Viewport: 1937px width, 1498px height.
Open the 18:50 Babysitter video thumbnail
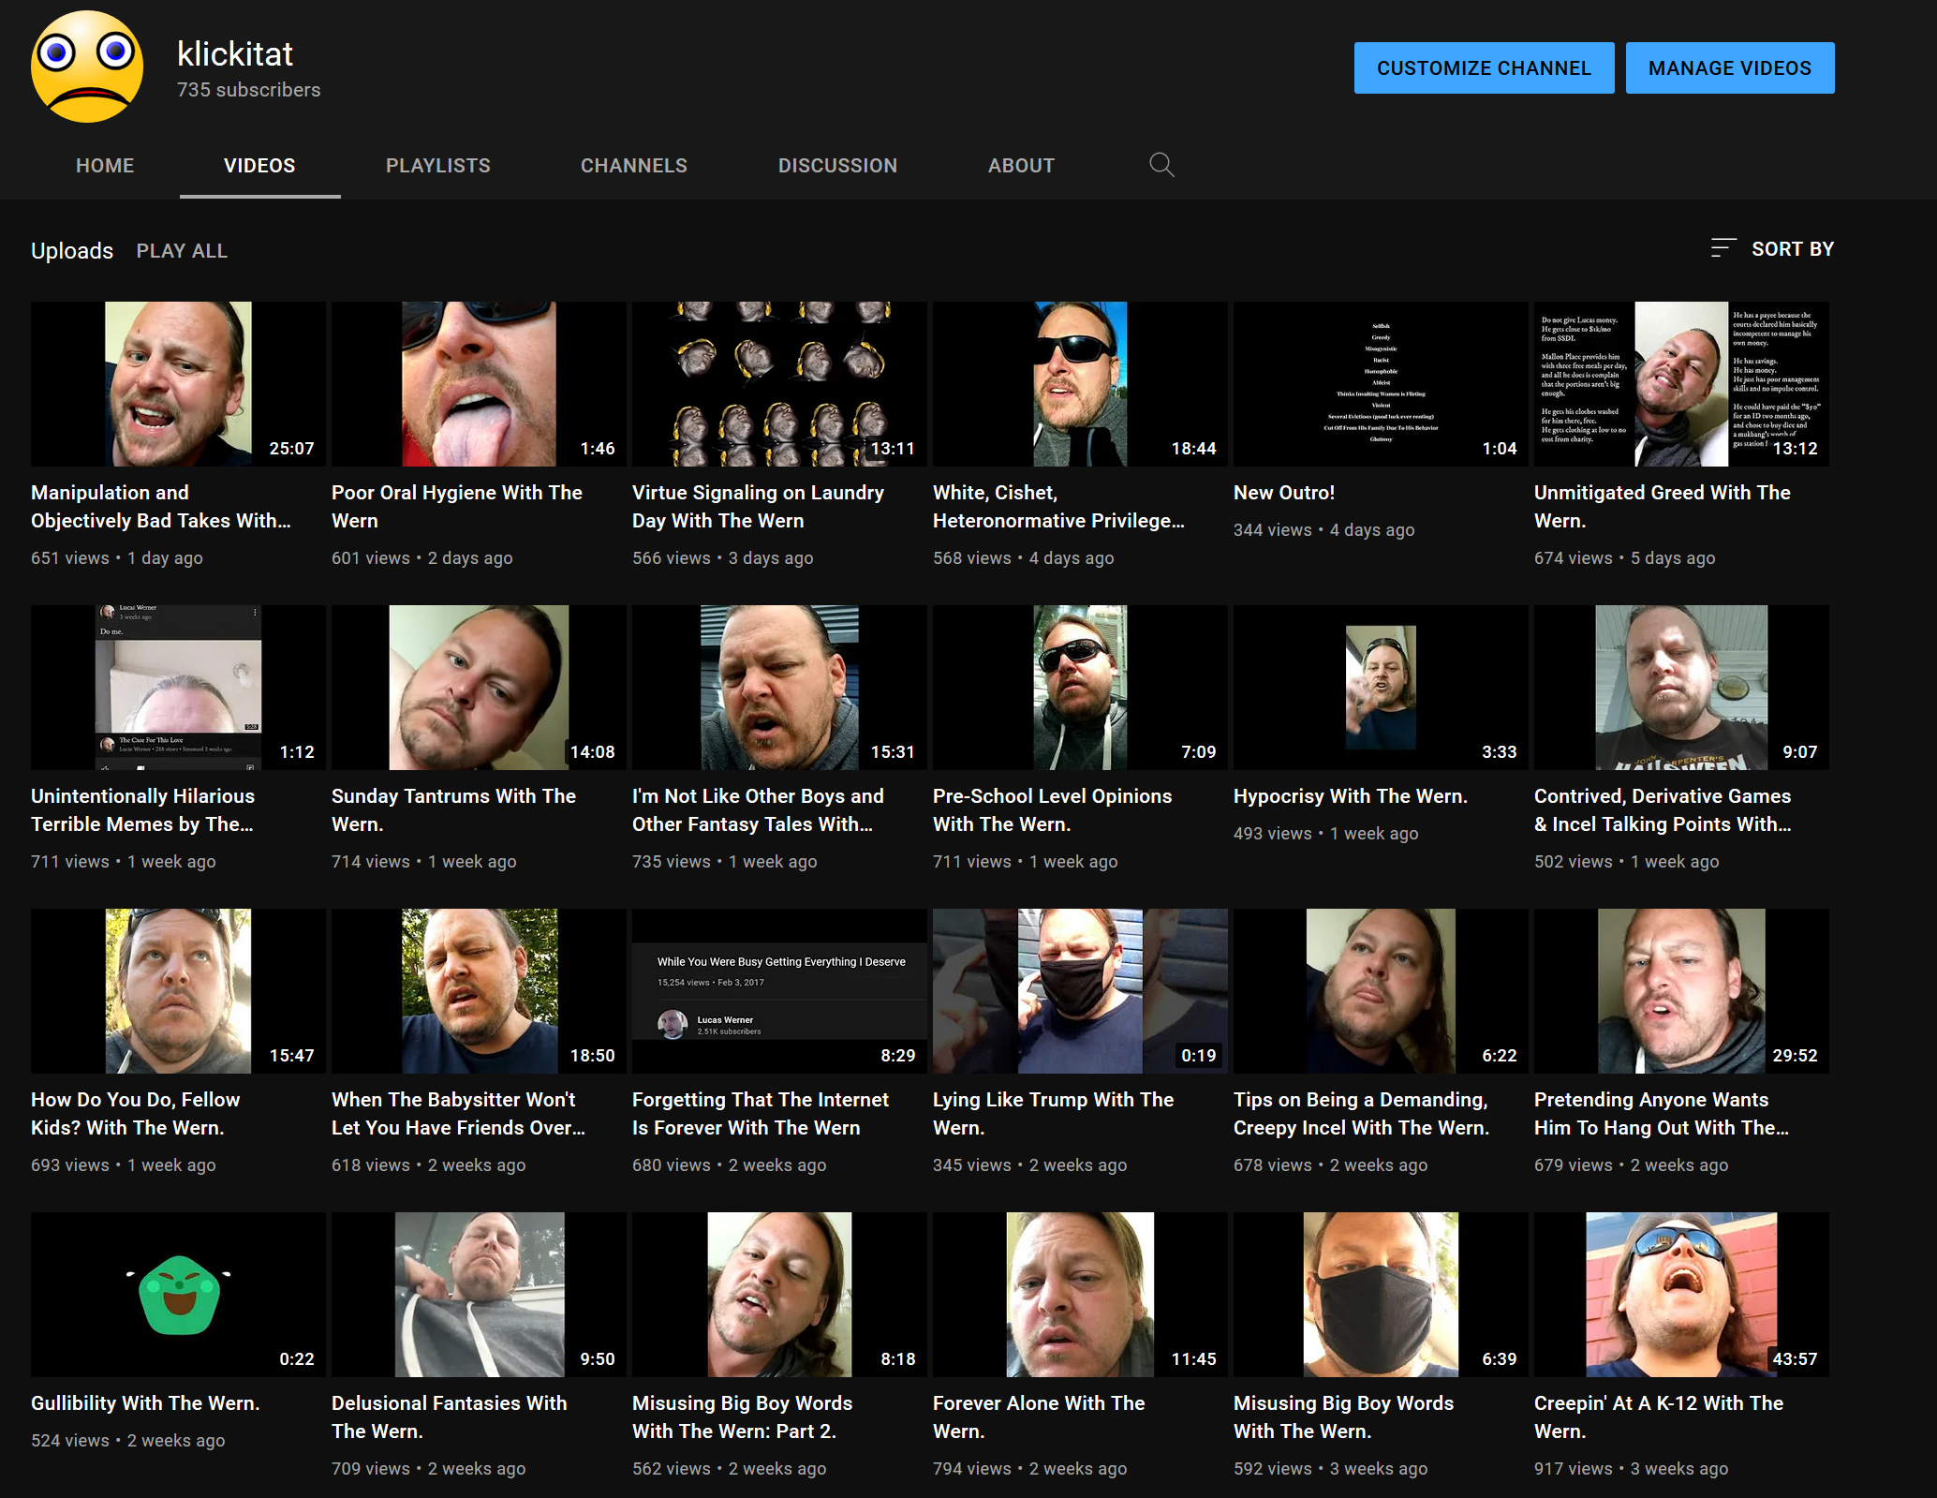(x=479, y=991)
